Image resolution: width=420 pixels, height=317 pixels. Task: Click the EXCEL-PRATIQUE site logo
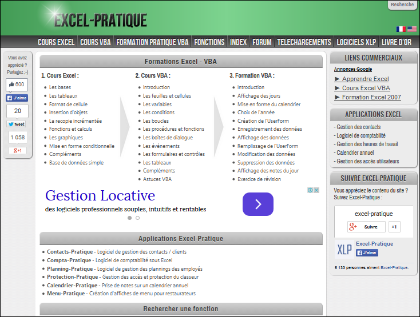(100, 21)
